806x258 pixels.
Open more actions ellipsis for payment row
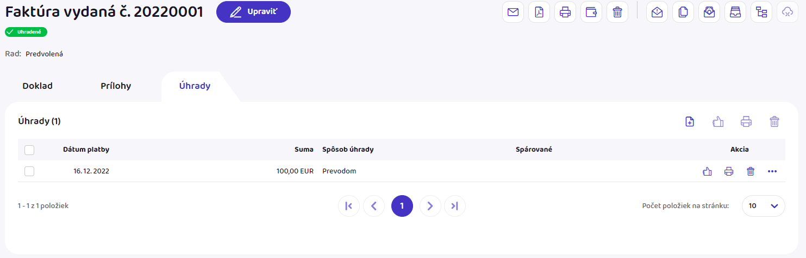coord(772,171)
